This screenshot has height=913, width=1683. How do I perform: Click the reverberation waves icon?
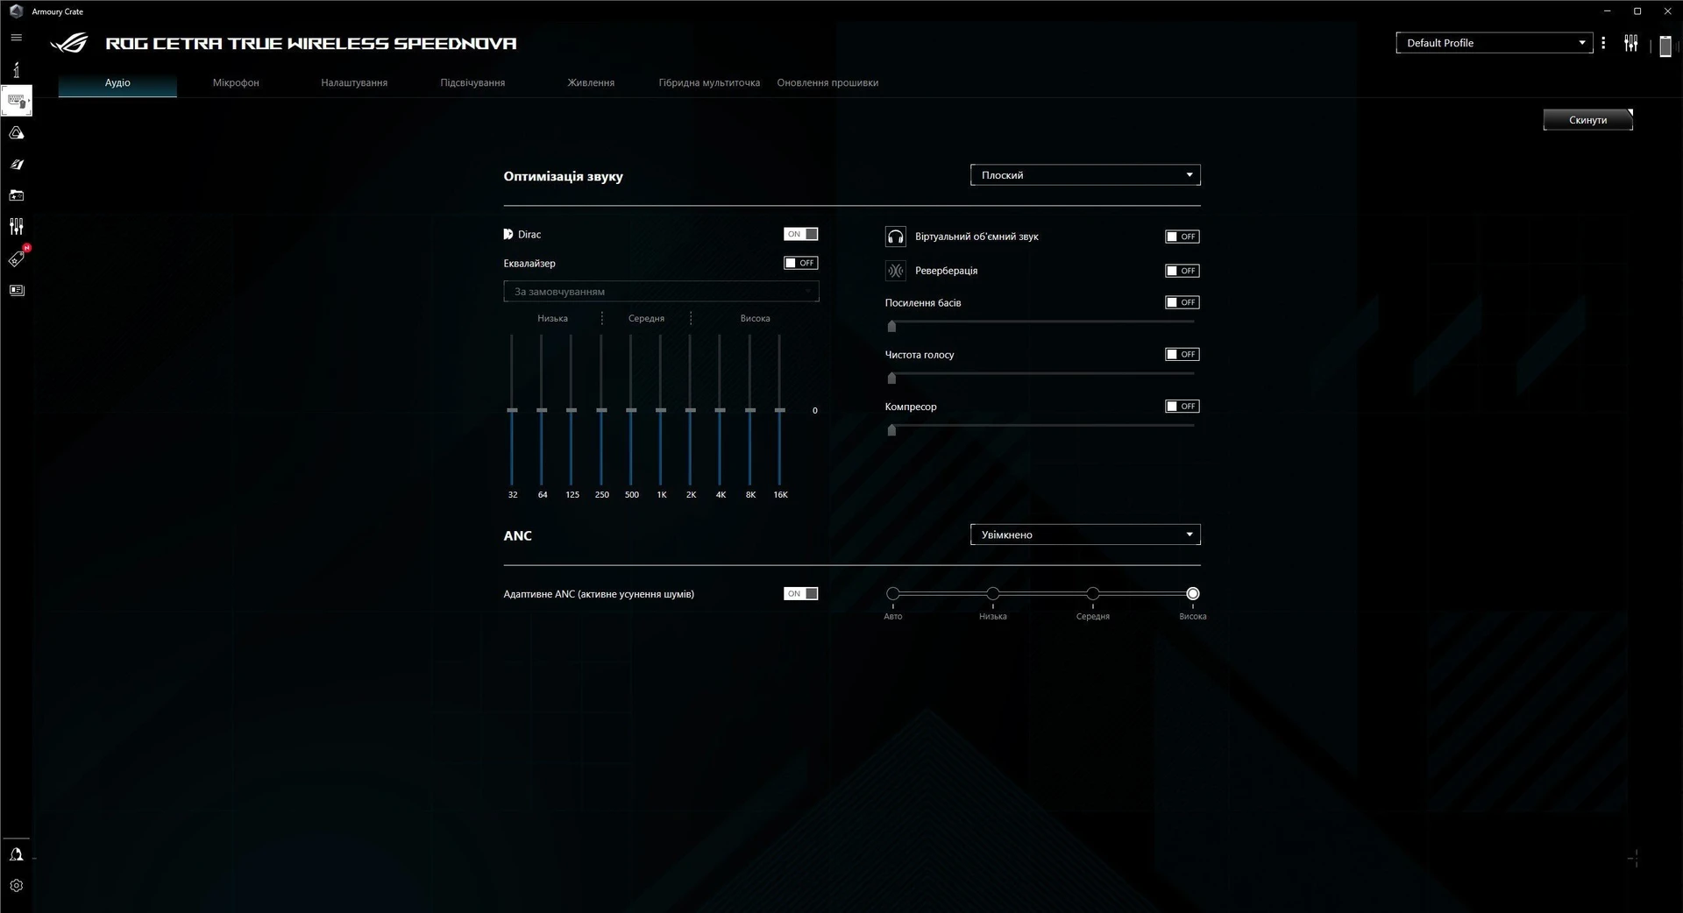point(895,271)
